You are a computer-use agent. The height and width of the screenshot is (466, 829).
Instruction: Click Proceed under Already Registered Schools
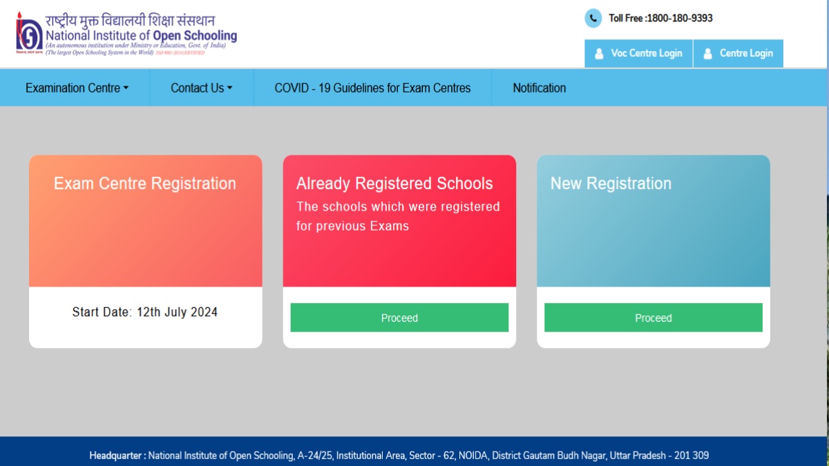(399, 318)
